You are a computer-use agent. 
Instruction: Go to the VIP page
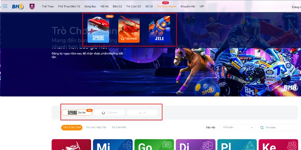(202, 6)
